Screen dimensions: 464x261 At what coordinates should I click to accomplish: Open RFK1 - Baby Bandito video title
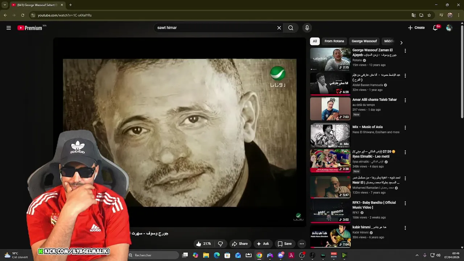[374, 205]
